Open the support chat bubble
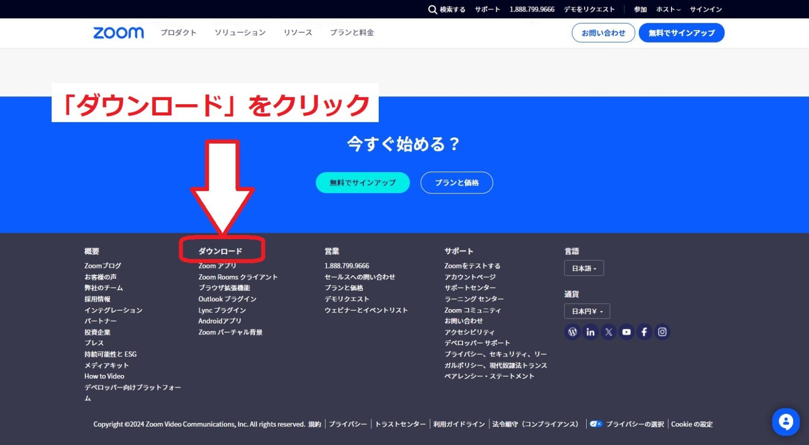The height and width of the screenshot is (445, 809). tap(786, 422)
